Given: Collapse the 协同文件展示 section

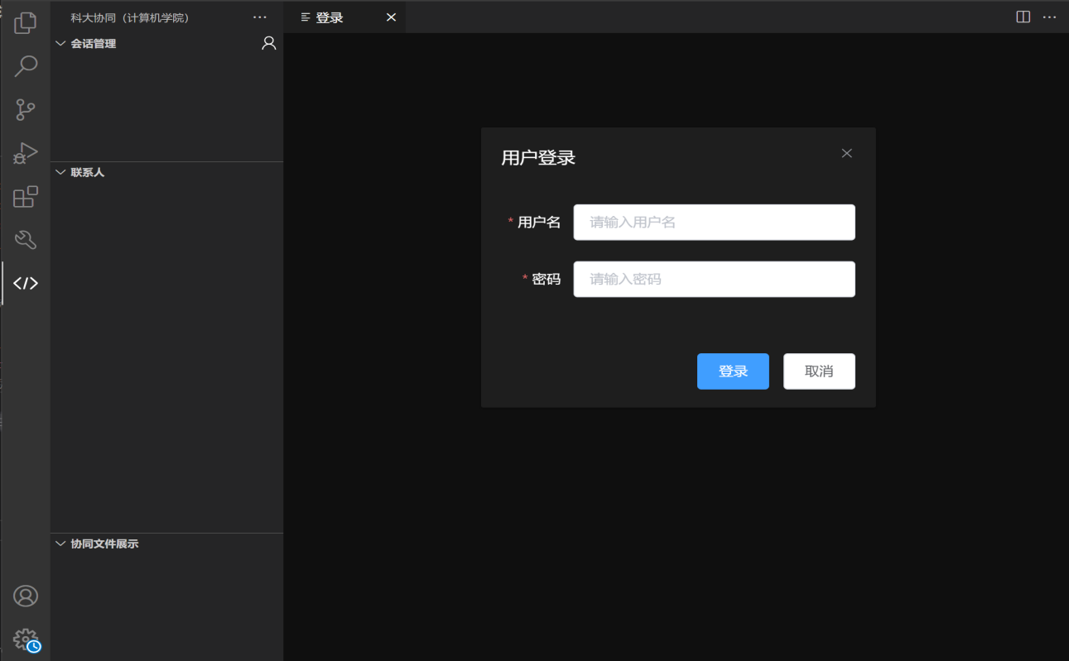Looking at the screenshot, I should [60, 544].
